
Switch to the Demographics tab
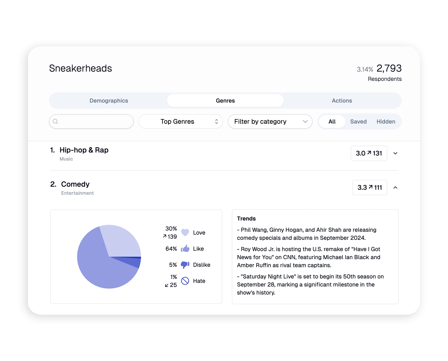(x=109, y=101)
